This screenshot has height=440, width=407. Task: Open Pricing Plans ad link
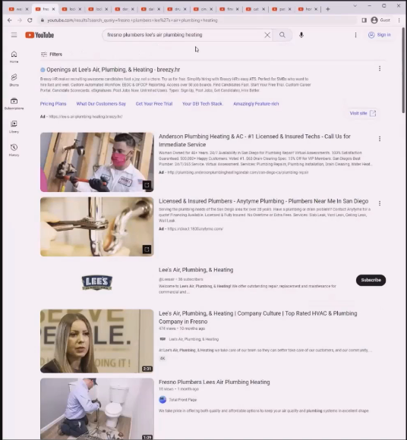tap(53, 103)
